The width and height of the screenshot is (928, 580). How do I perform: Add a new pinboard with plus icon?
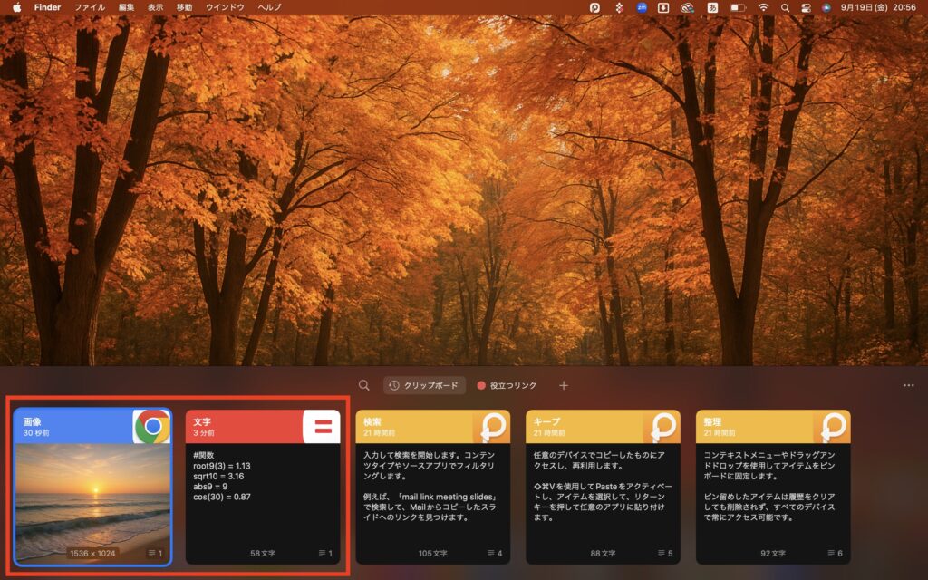click(563, 385)
